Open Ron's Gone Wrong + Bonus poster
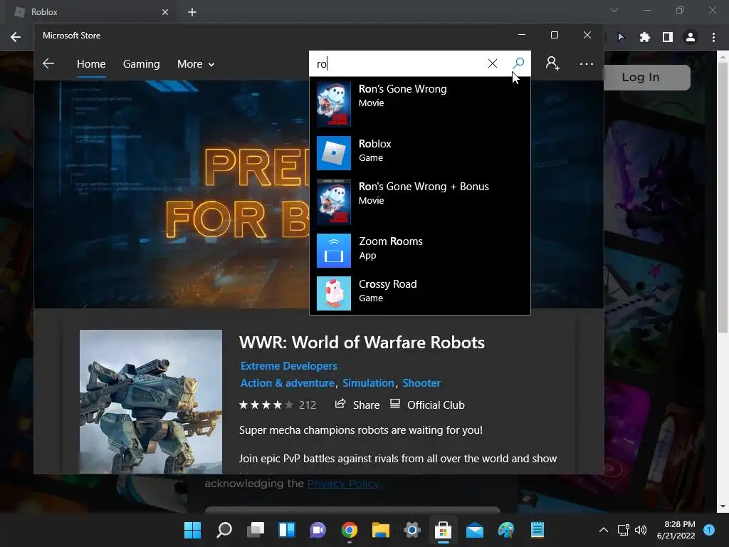The width and height of the screenshot is (729, 547). click(334, 202)
